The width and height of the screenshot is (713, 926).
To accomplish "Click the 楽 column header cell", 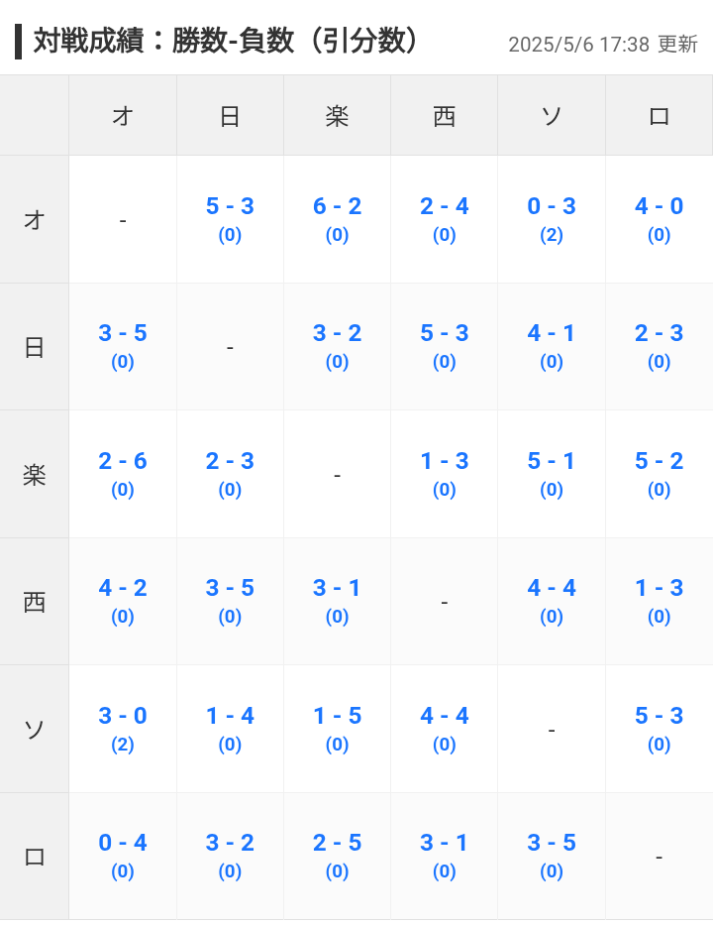I will (x=337, y=116).
